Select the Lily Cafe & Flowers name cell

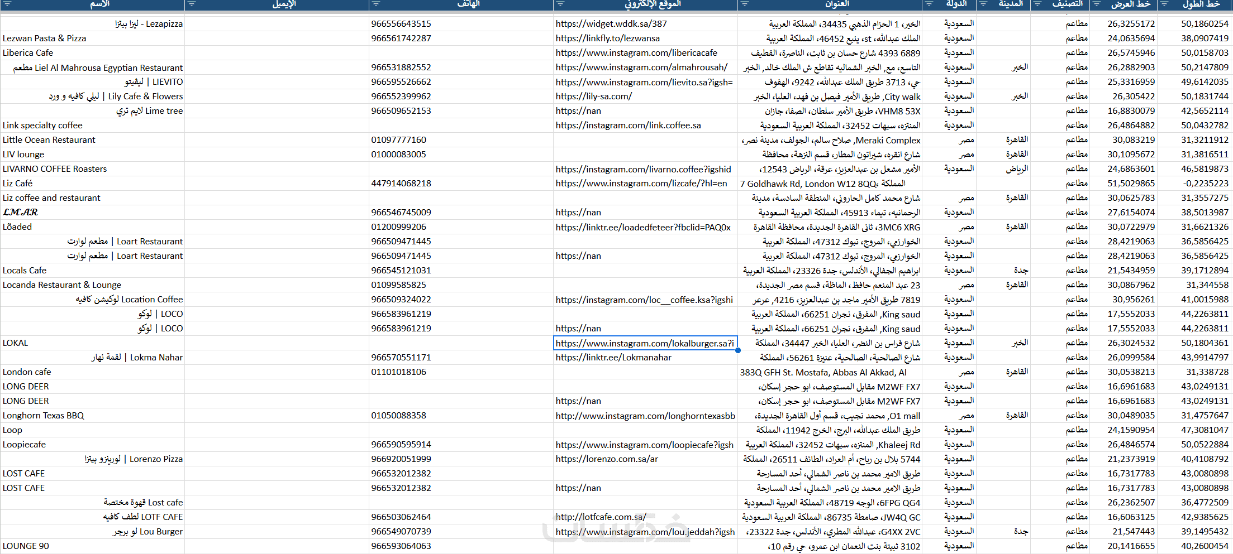[93, 97]
